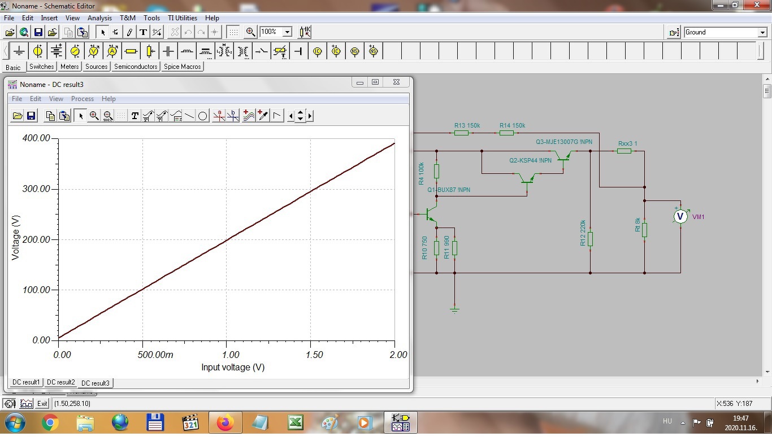Select the wire drawing pencil tool
This screenshot has width=772, height=437.
[129, 32]
